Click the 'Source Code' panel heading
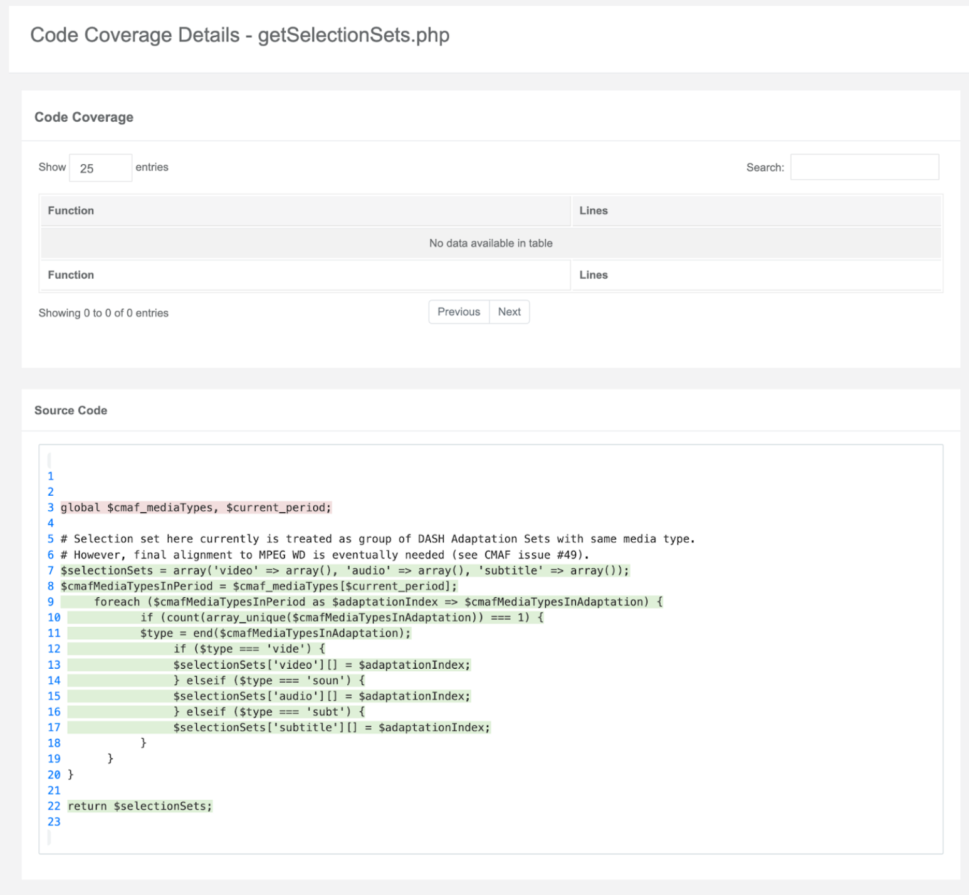 point(71,411)
